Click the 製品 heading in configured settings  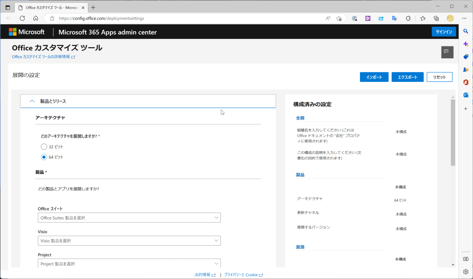(300, 175)
